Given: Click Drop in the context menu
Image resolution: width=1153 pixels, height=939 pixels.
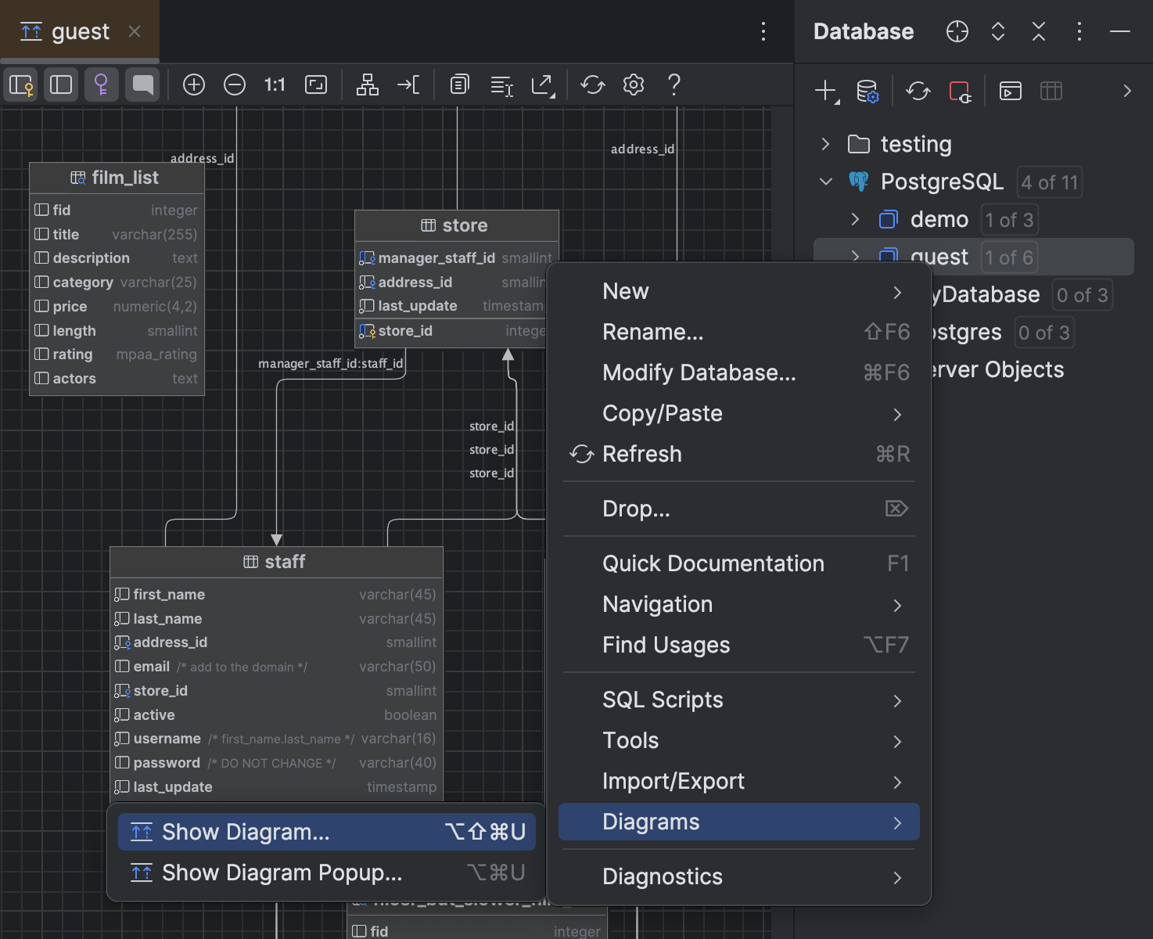Looking at the screenshot, I should coord(636,509).
